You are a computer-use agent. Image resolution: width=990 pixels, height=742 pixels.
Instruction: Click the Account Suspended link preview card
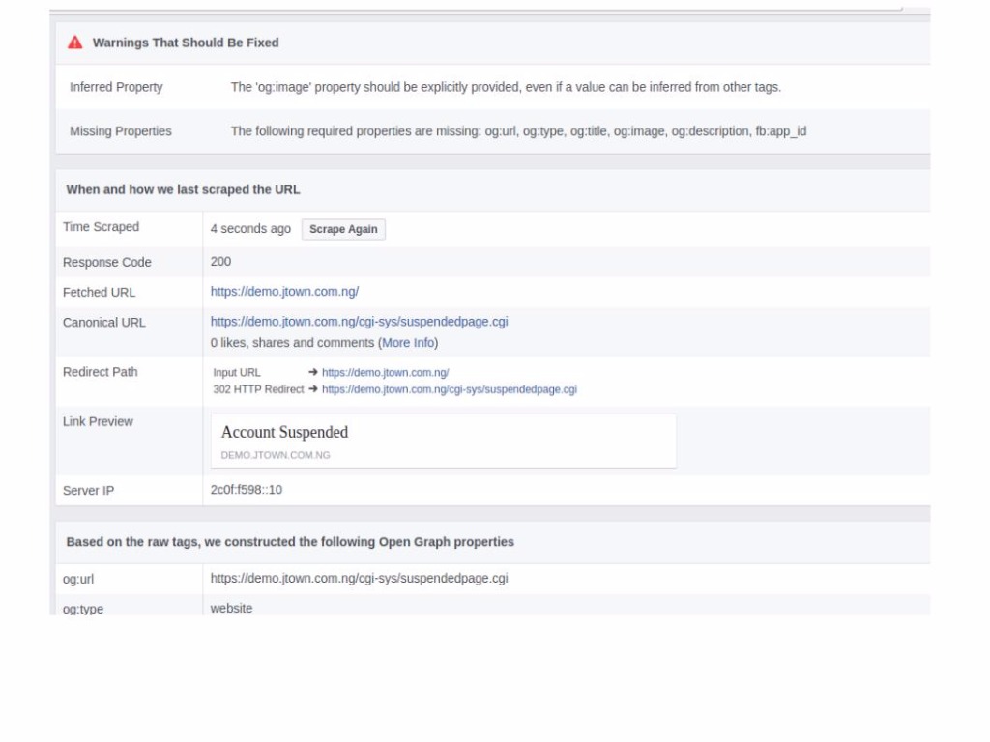tap(443, 441)
